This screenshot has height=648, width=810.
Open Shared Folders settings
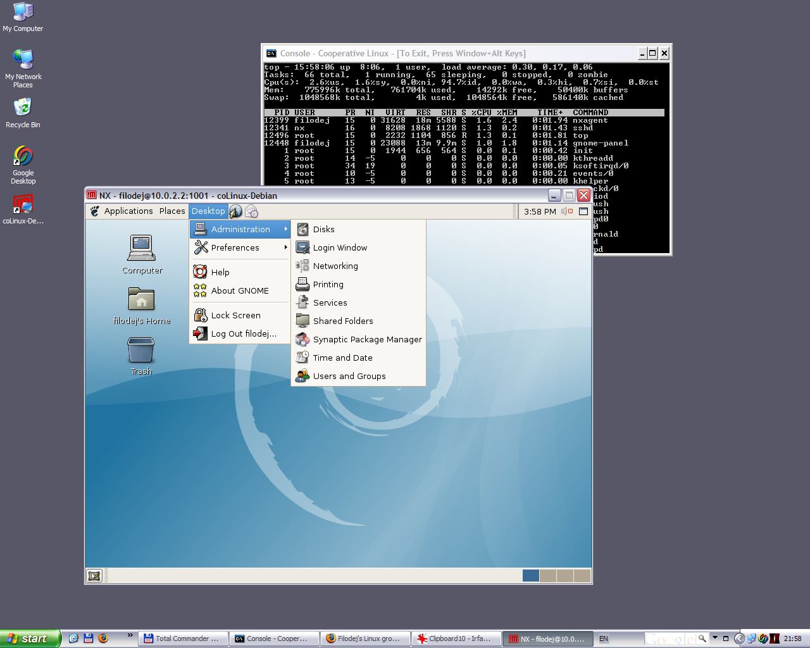tap(358, 321)
